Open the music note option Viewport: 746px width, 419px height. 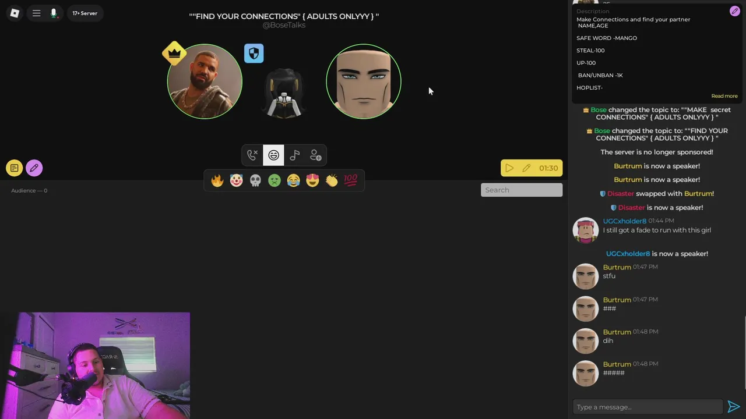click(294, 155)
